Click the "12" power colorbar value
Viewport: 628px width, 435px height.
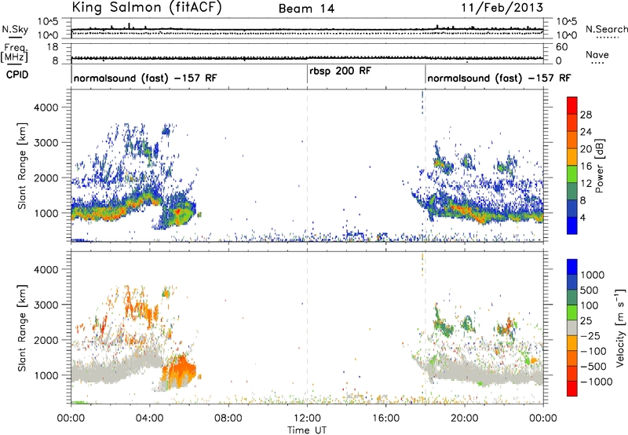(x=586, y=184)
